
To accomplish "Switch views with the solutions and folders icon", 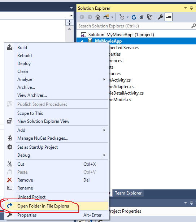I will (106, 17).
